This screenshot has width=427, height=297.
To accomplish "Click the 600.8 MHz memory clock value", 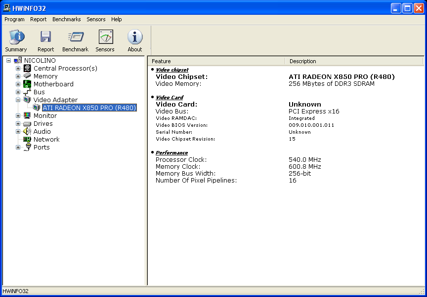I will pyautogui.click(x=305, y=166).
